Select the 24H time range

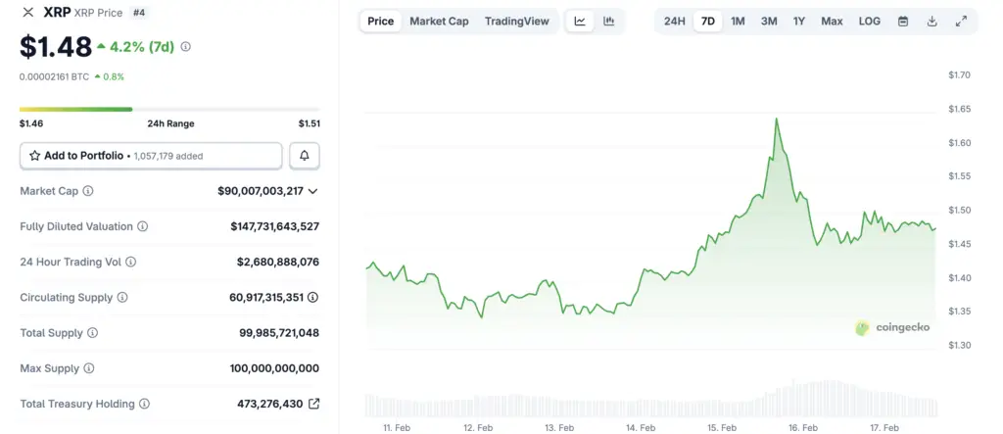[x=675, y=21]
